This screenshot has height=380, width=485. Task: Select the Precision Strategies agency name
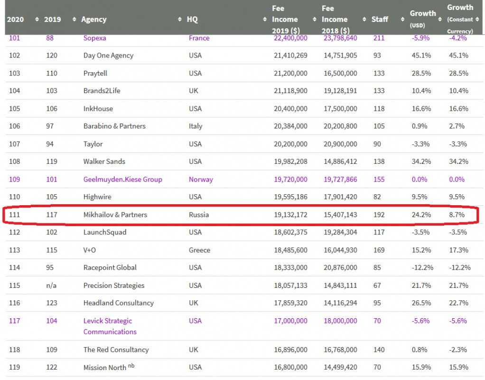[x=114, y=285]
